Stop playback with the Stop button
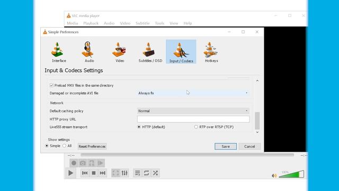Image resolution: width=339 pixels, height=191 pixels. pos(94,173)
